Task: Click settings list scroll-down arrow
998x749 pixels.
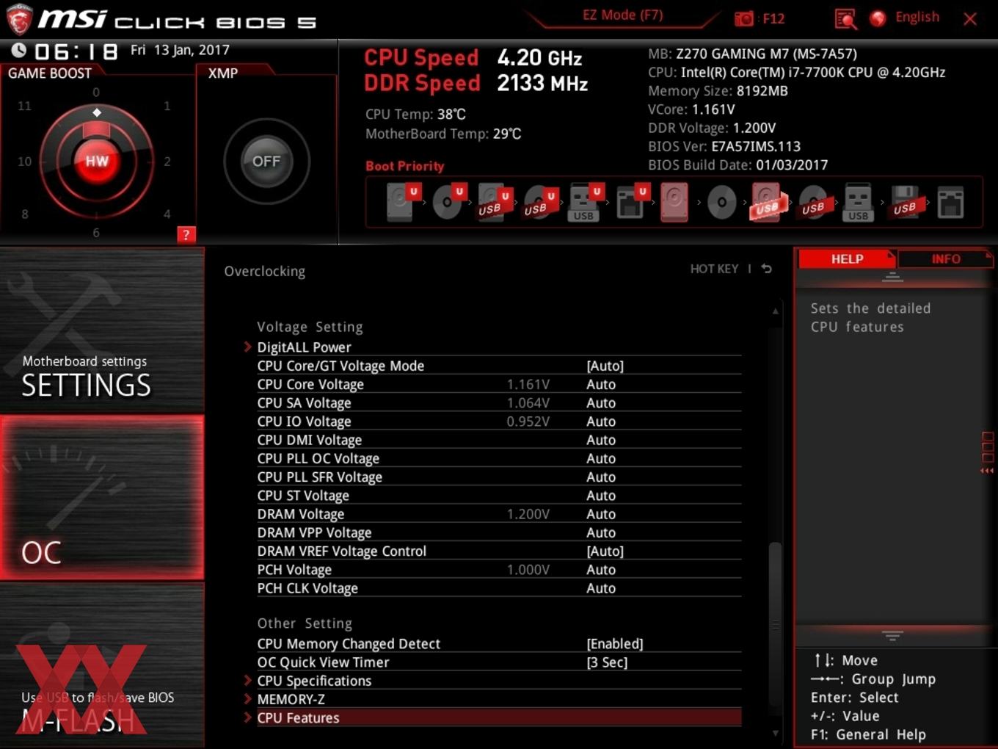Action: [x=775, y=733]
